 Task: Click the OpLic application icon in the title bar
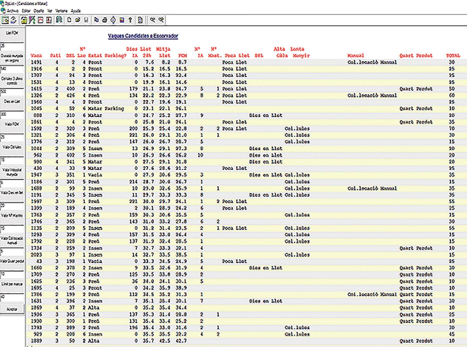click(2, 3)
